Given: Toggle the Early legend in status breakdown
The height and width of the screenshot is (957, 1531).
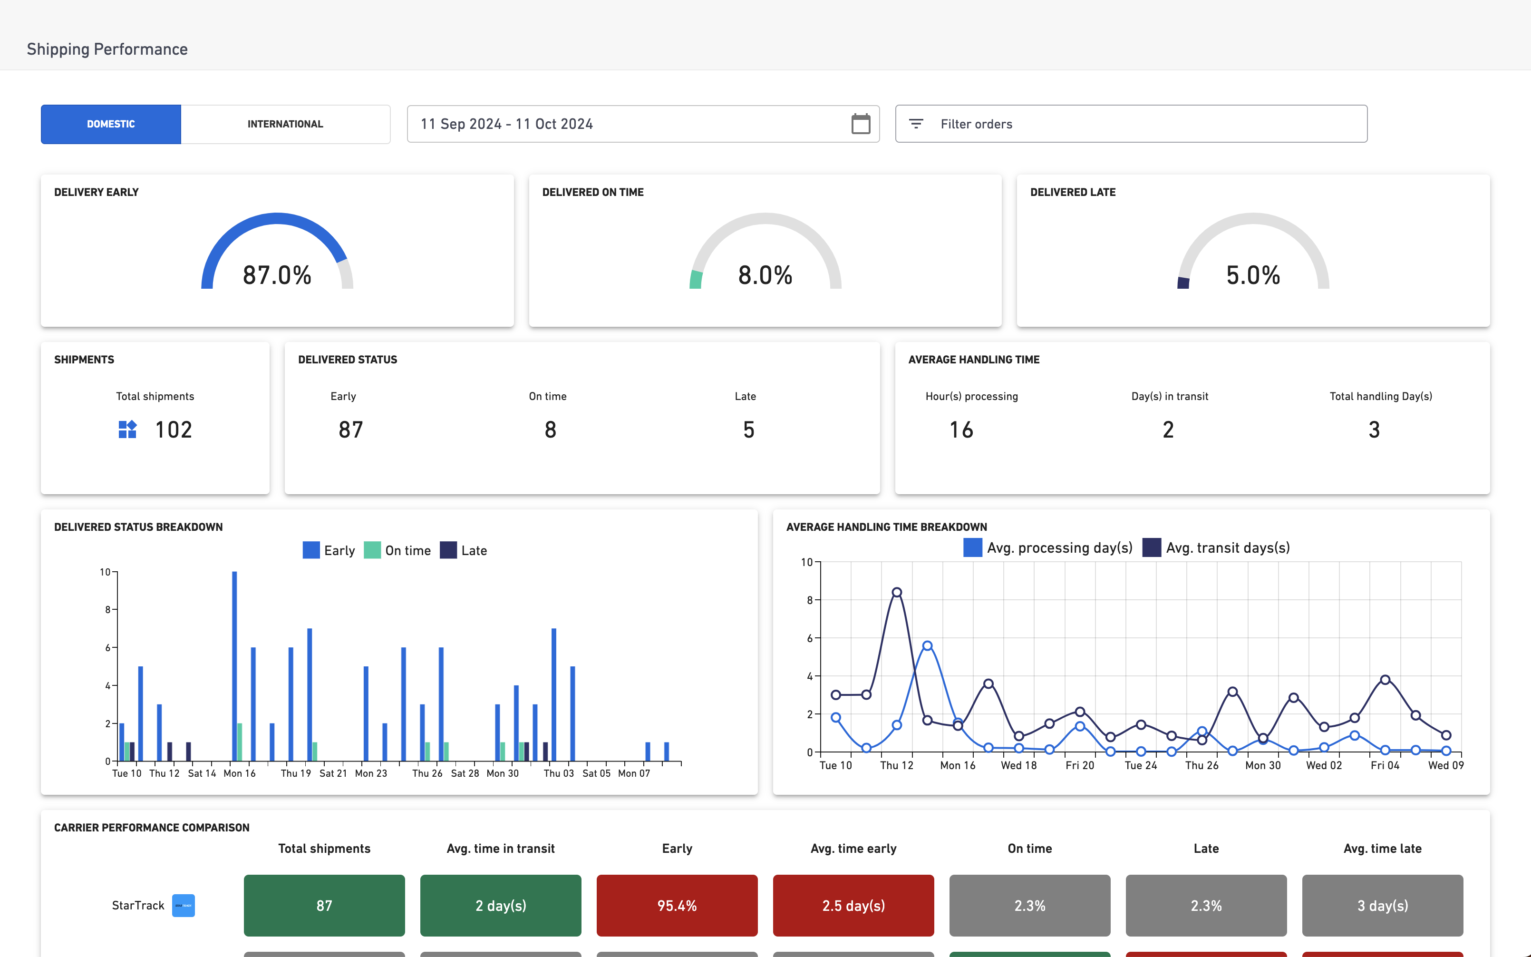Looking at the screenshot, I should point(329,550).
